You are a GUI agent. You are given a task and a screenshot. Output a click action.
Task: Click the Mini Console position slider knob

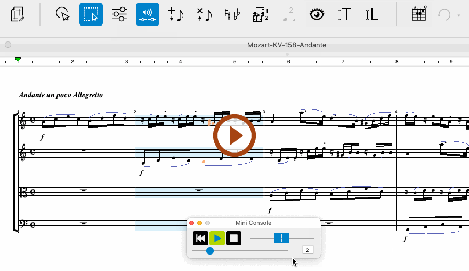(210, 251)
